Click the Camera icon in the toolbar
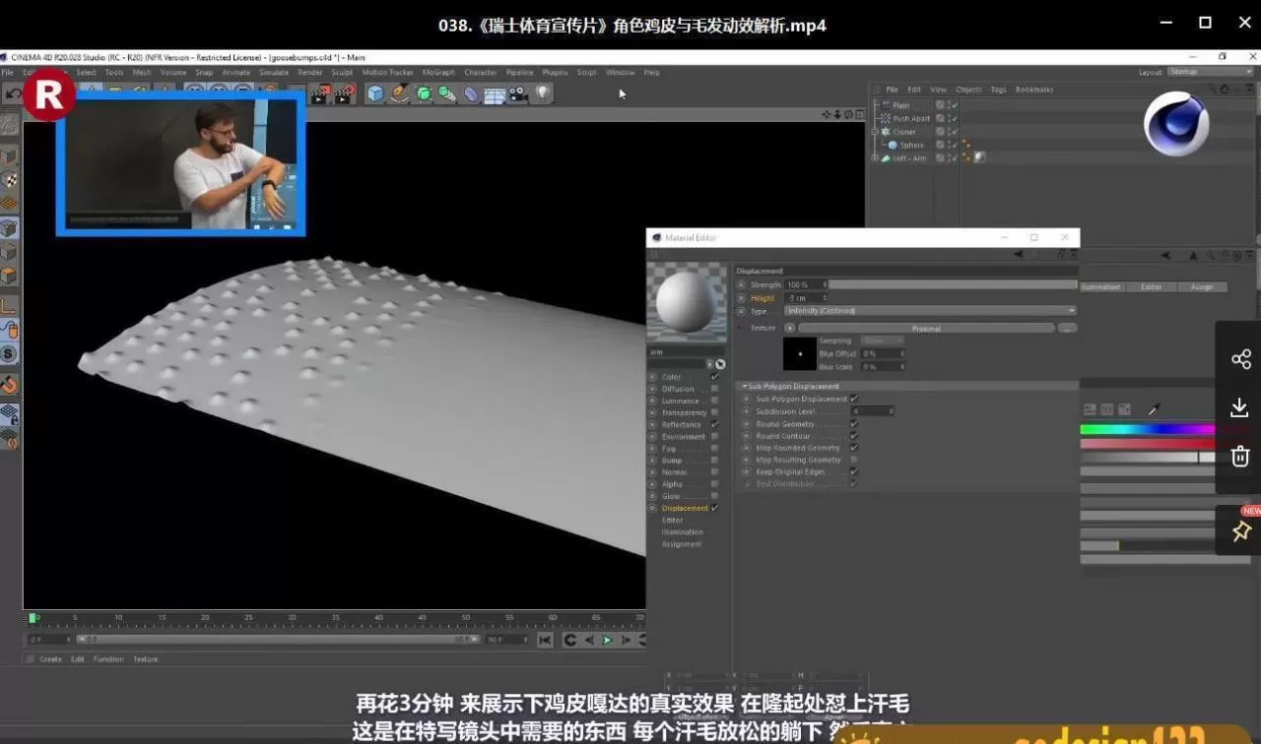Image resolution: width=1261 pixels, height=744 pixels. pyautogui.click(x=516, y=93)
